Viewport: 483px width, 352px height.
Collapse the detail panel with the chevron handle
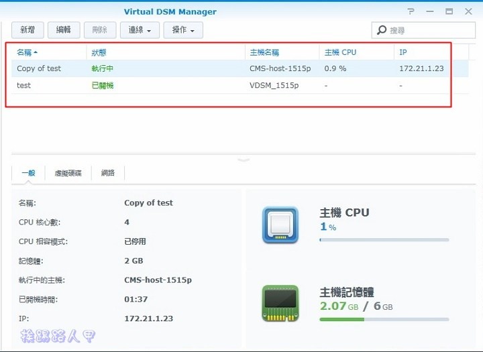click(244, 160)
